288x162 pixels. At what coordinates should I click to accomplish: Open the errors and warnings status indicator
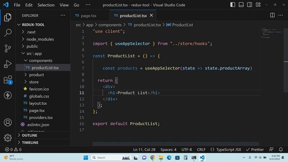tap(13, 149)
